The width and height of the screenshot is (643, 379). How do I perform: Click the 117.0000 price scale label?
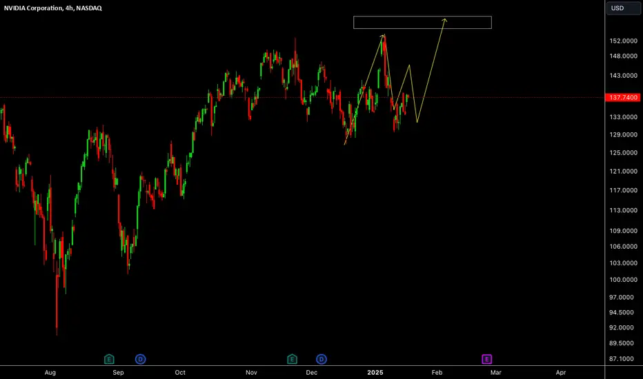(x=623, y=190)
